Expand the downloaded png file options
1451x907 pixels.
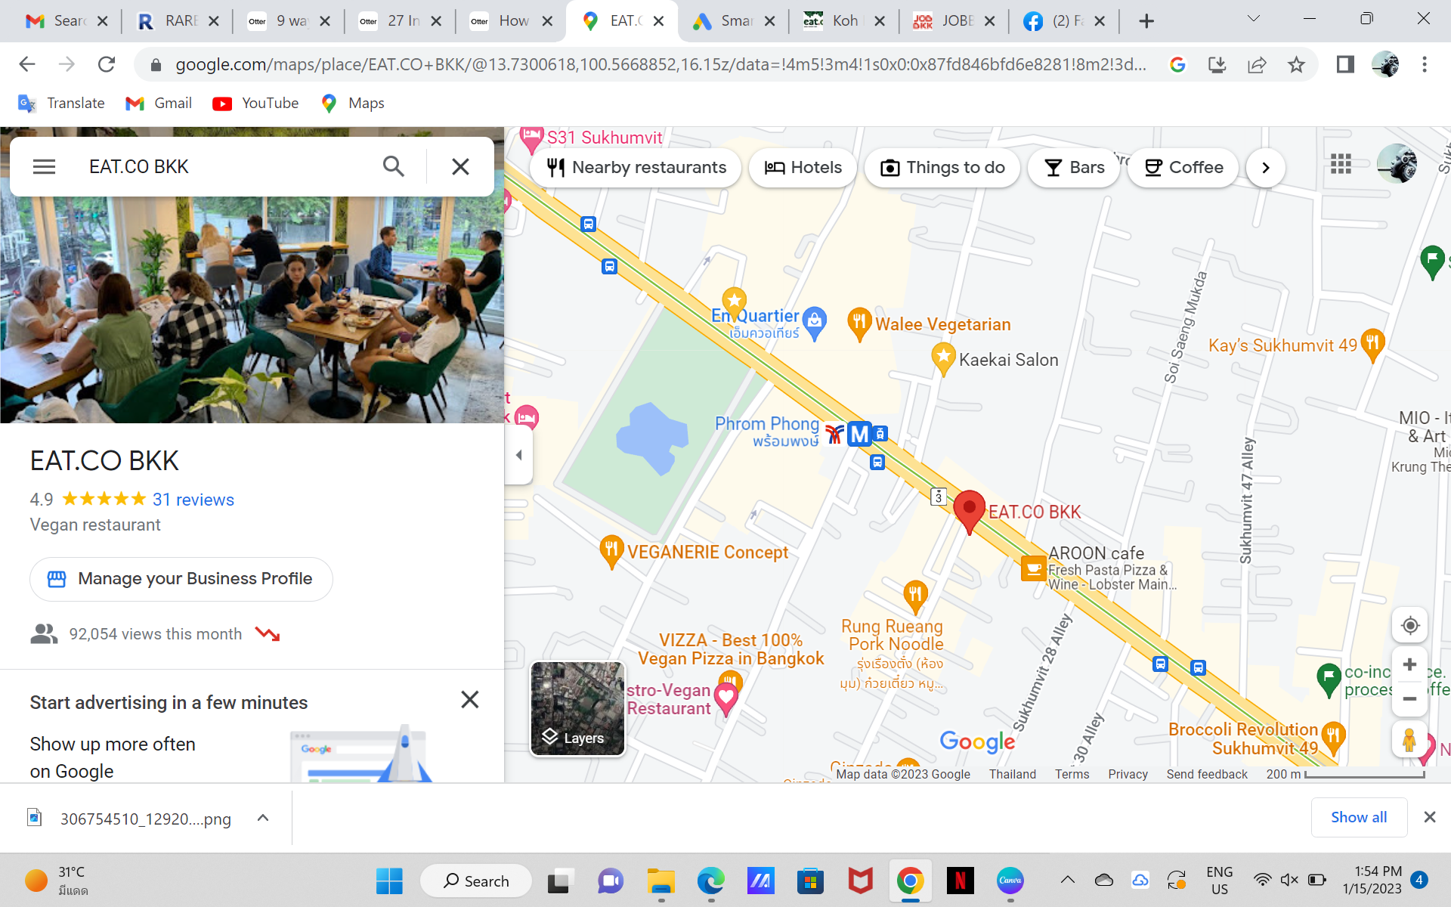(263, 818)
